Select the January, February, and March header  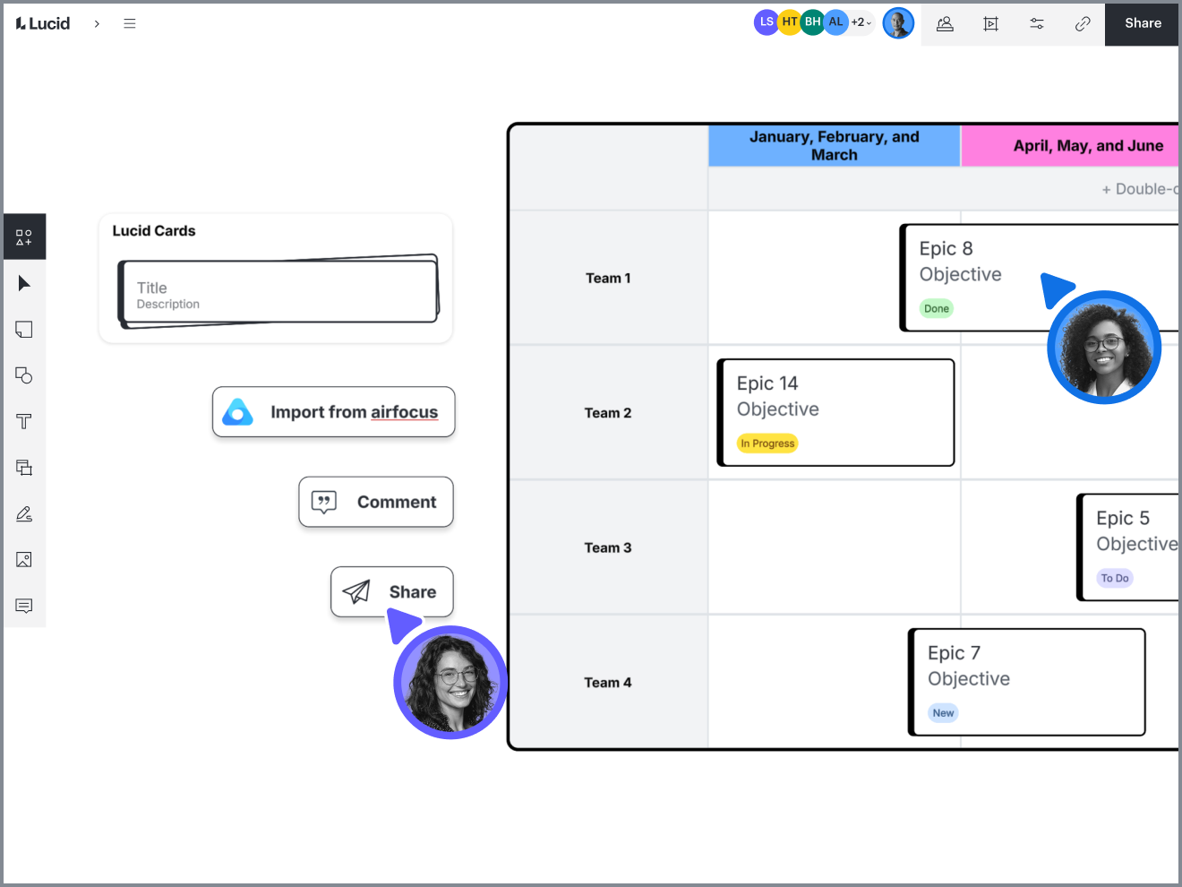coord(835,146)
